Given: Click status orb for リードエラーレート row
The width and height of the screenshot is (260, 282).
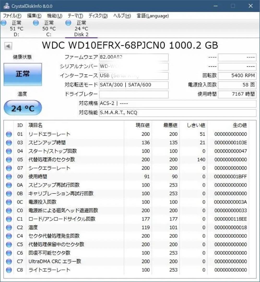Looking at the screenshot, I should (x=9, y=134).
